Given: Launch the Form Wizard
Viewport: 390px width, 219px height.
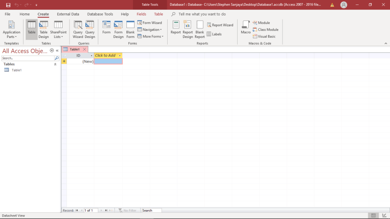Looking at the screenshot, I should tap(149, 23).
